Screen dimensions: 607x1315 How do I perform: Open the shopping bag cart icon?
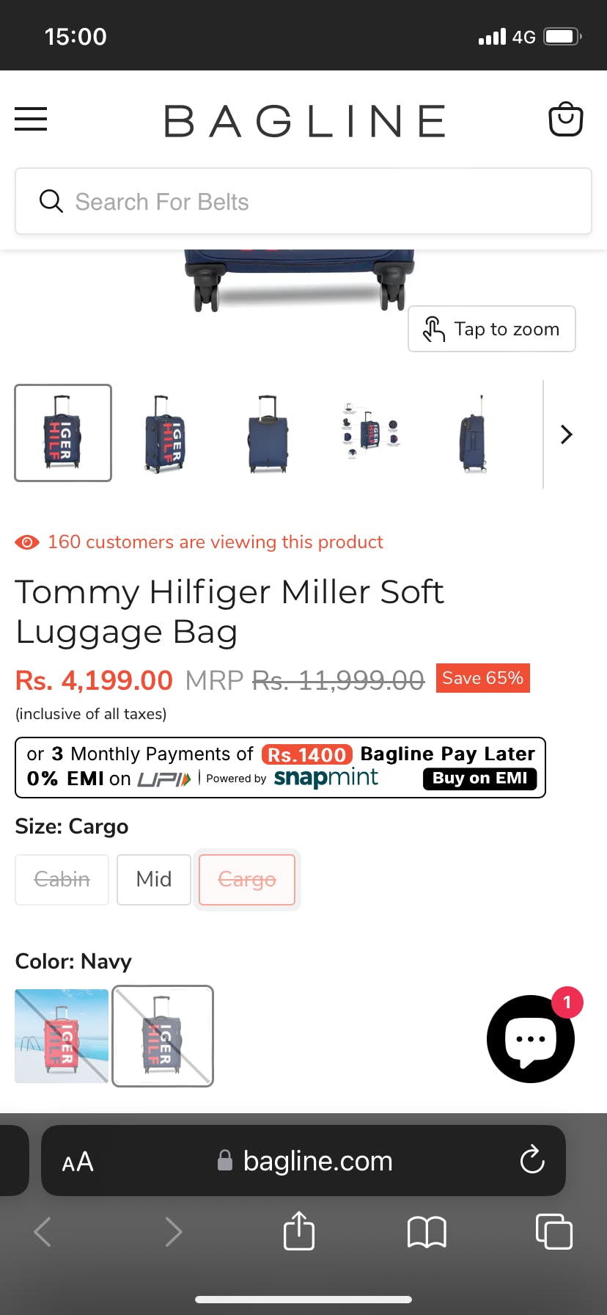point(566,119)
